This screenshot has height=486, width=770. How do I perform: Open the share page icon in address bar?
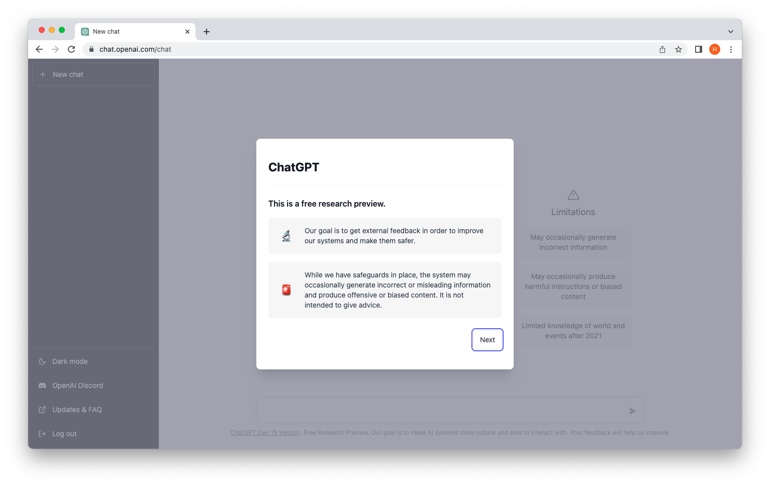[x=662, y=49]
